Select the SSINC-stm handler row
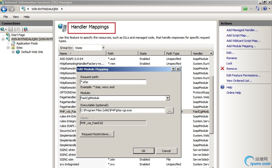This screenshot has width=272, height=168. (x=134, y=159)
